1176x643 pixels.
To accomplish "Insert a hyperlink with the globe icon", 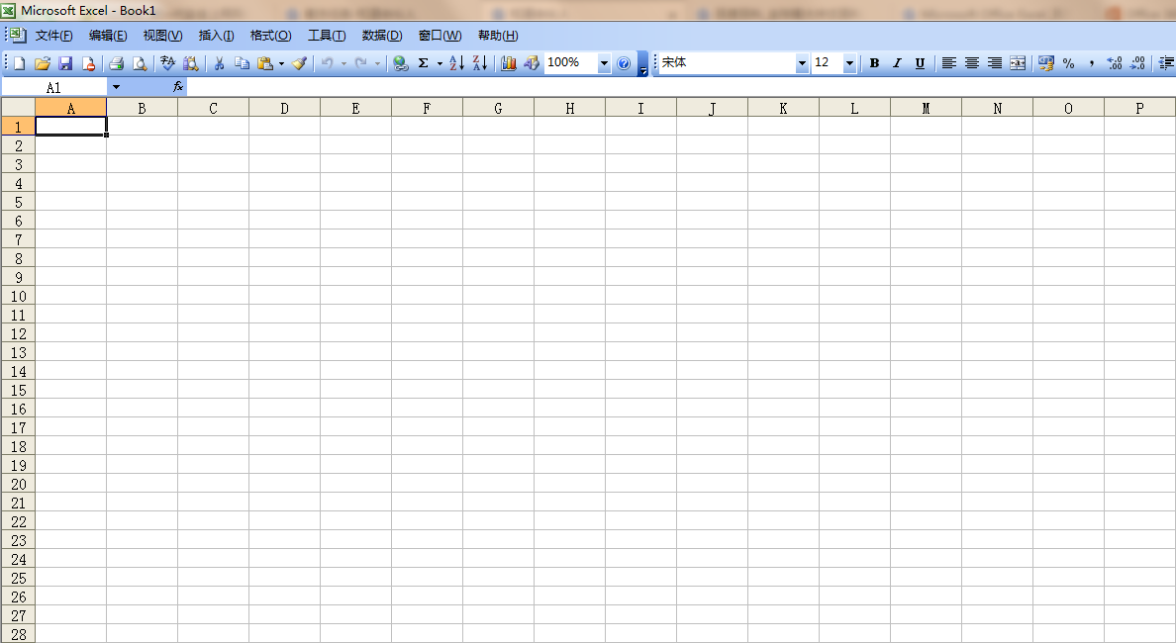I will (x=401, y=63).
